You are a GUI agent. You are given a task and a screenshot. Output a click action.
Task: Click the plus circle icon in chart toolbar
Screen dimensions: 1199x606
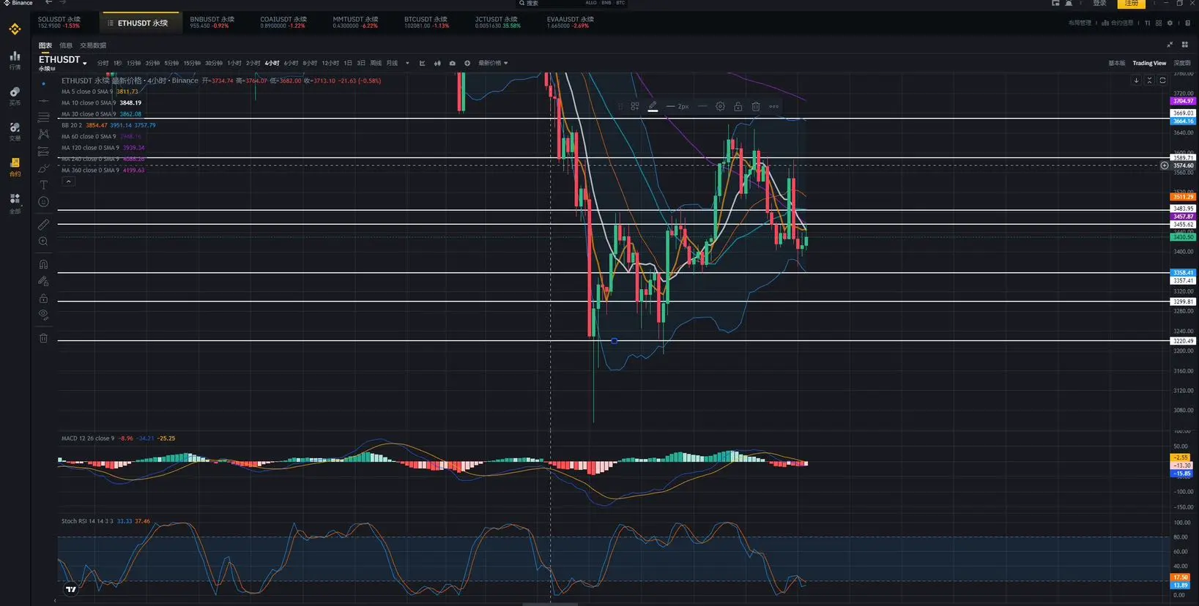pyautogui.click(x=467, y=63)
